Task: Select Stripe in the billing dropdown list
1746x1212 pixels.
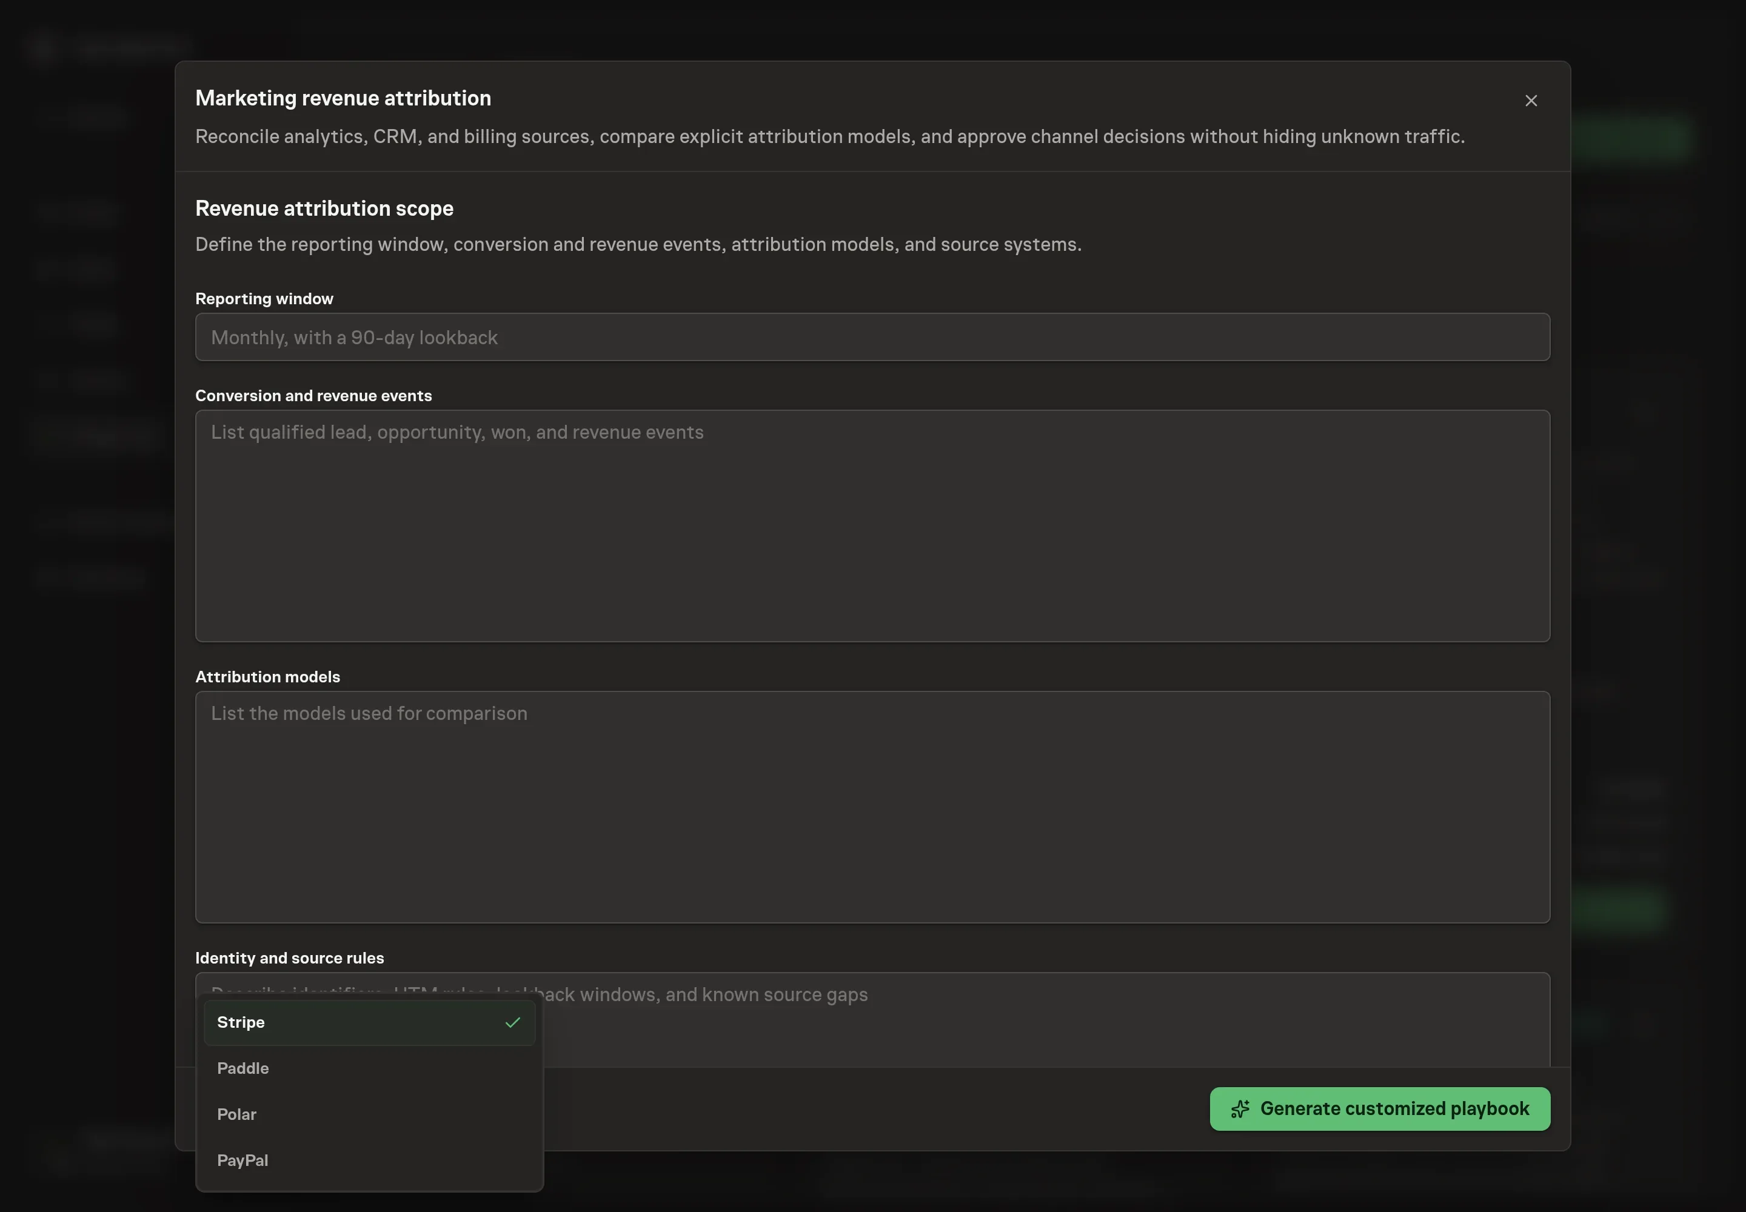Action: (x=369, y=1022)
